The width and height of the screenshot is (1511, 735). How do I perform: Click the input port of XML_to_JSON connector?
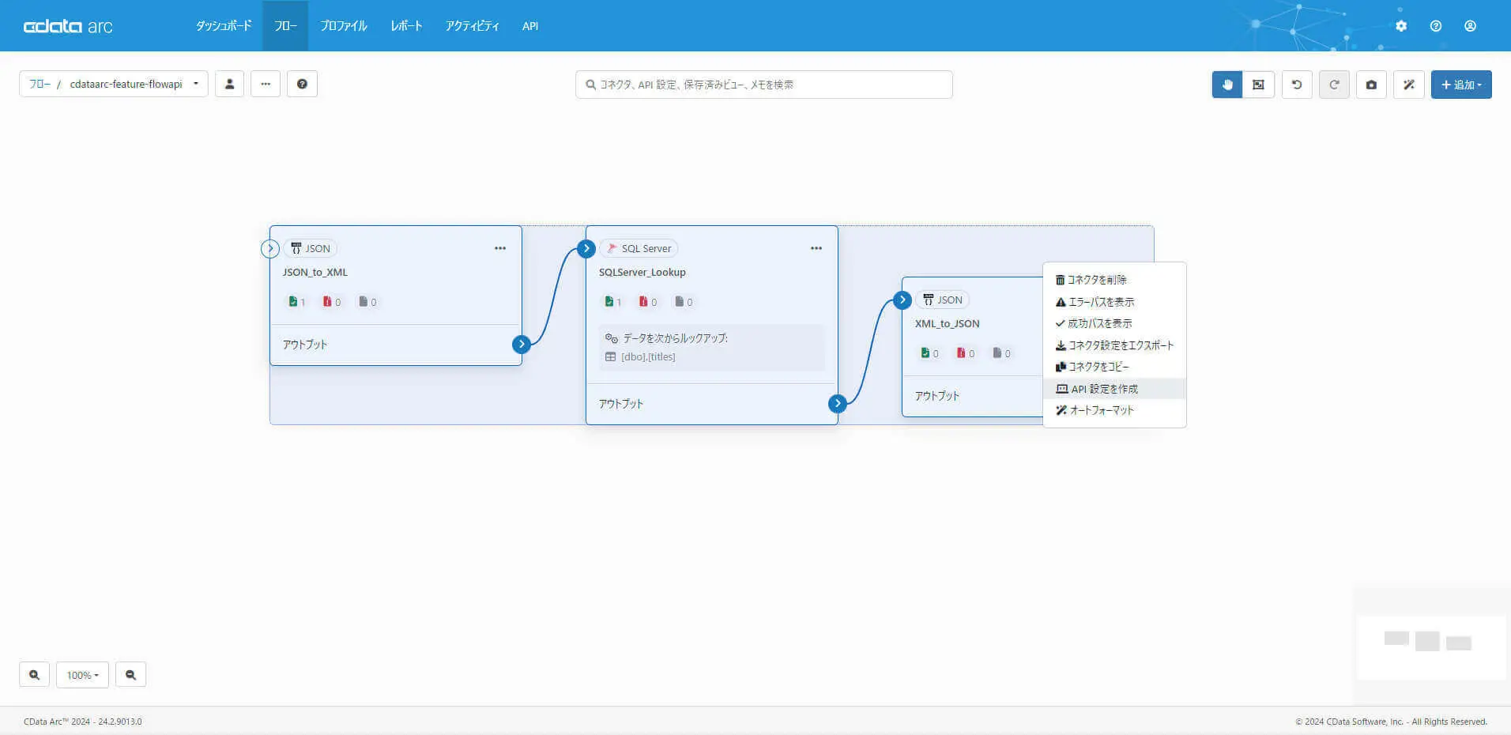point(902,300)
